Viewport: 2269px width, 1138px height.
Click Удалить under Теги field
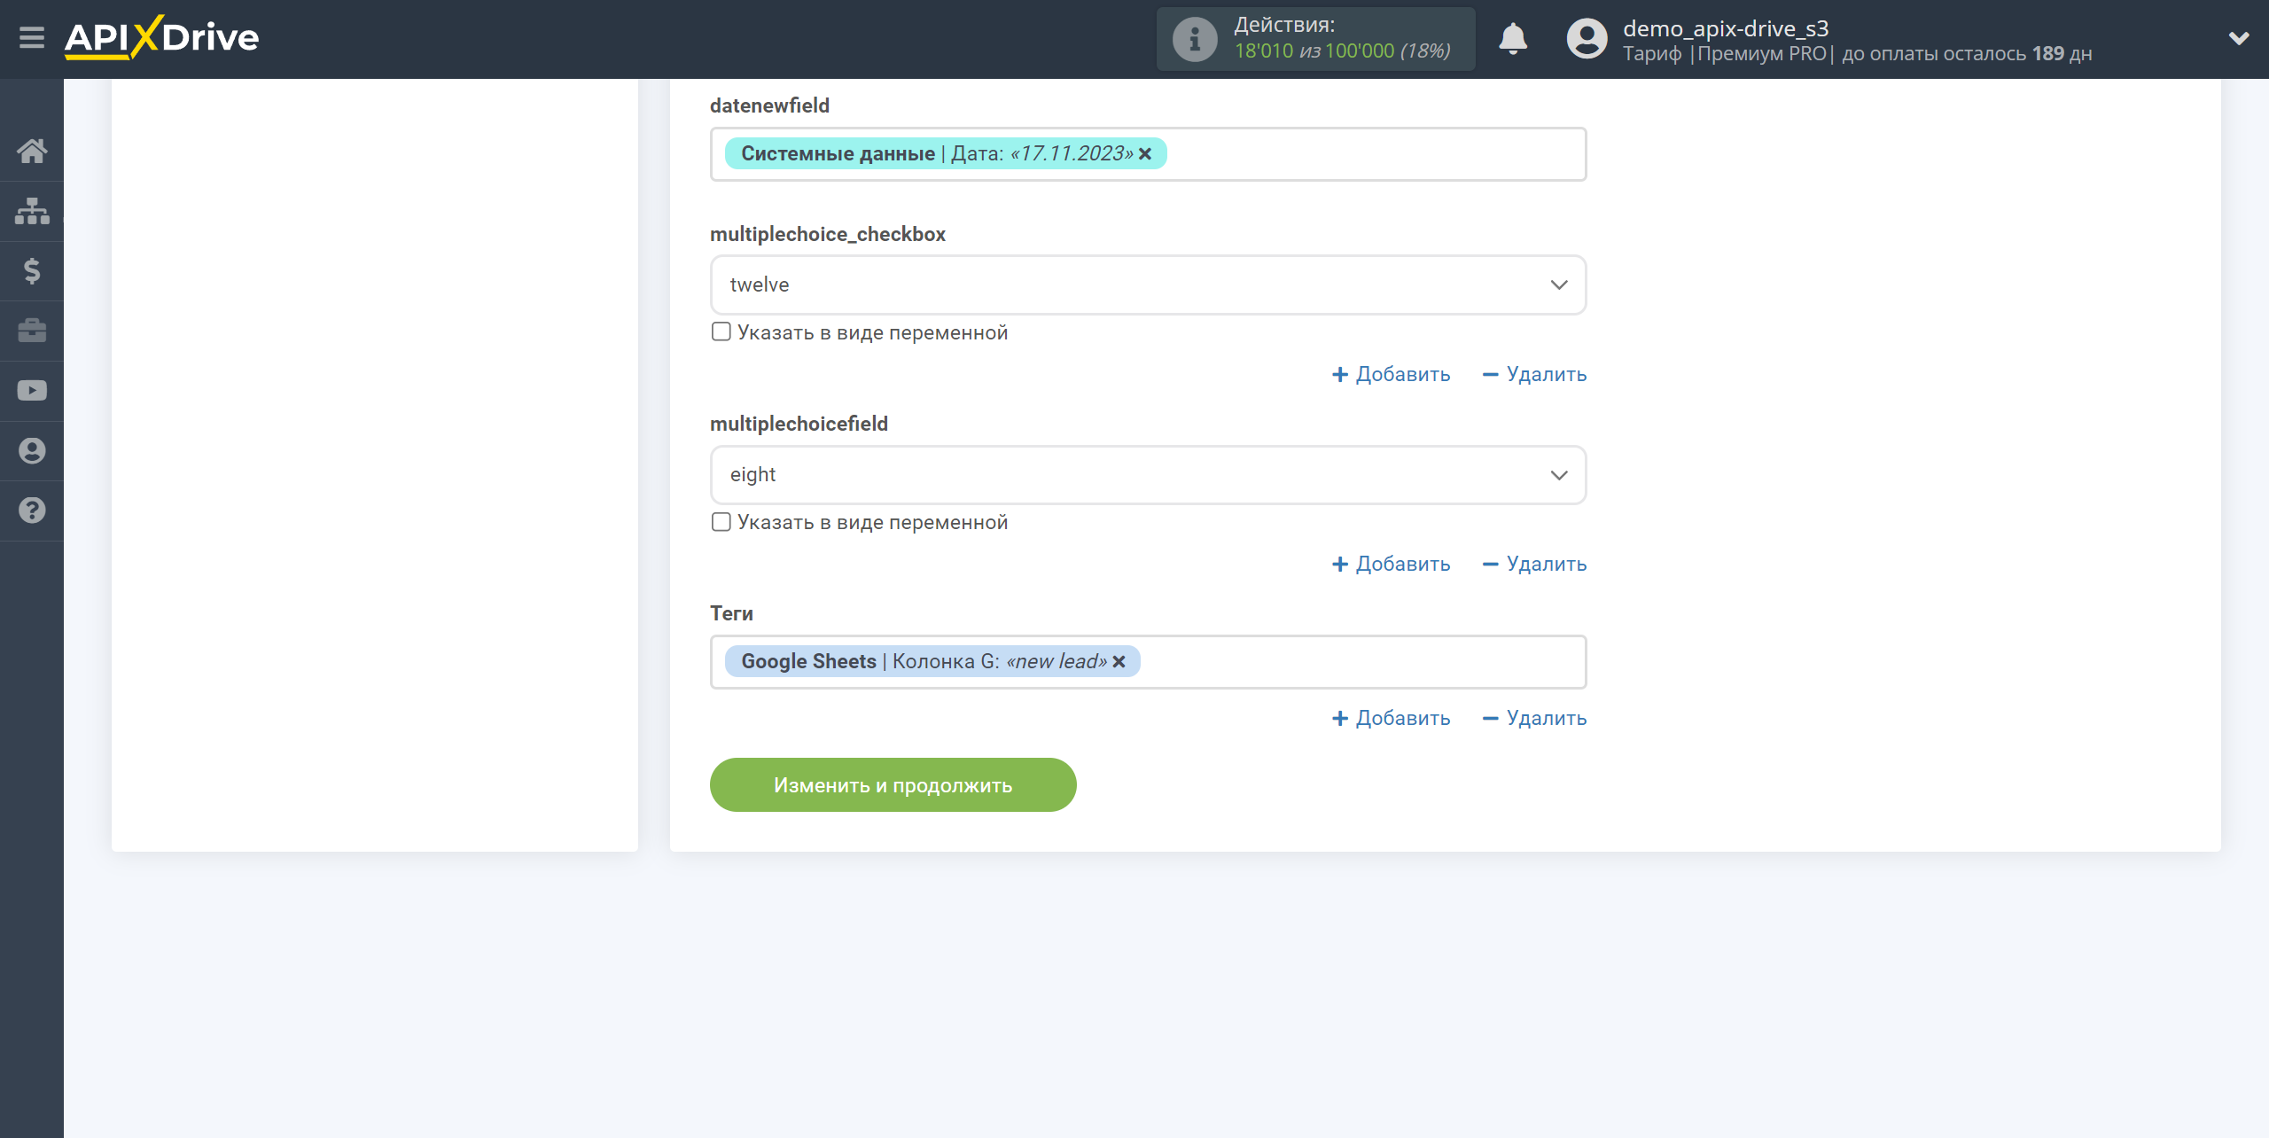click(x=1534, y=718)
